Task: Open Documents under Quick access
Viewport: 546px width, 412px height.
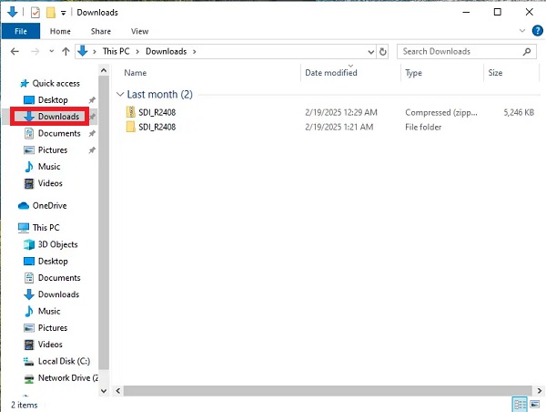Action: [x=59, y=133]
